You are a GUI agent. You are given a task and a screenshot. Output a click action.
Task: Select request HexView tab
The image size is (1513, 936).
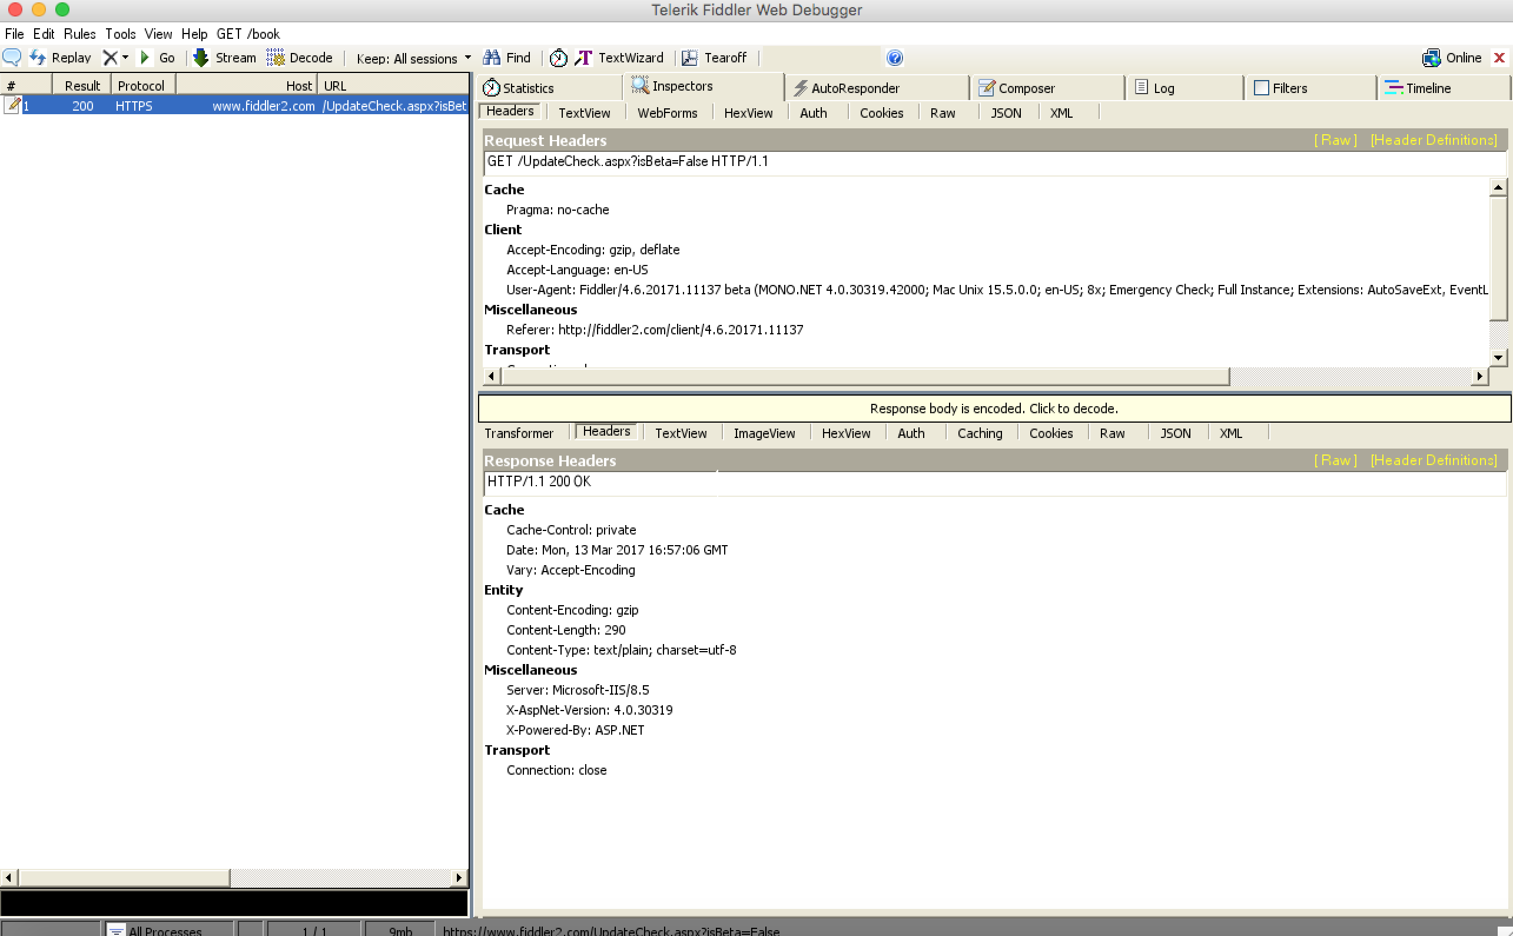(x=748, y=112)
